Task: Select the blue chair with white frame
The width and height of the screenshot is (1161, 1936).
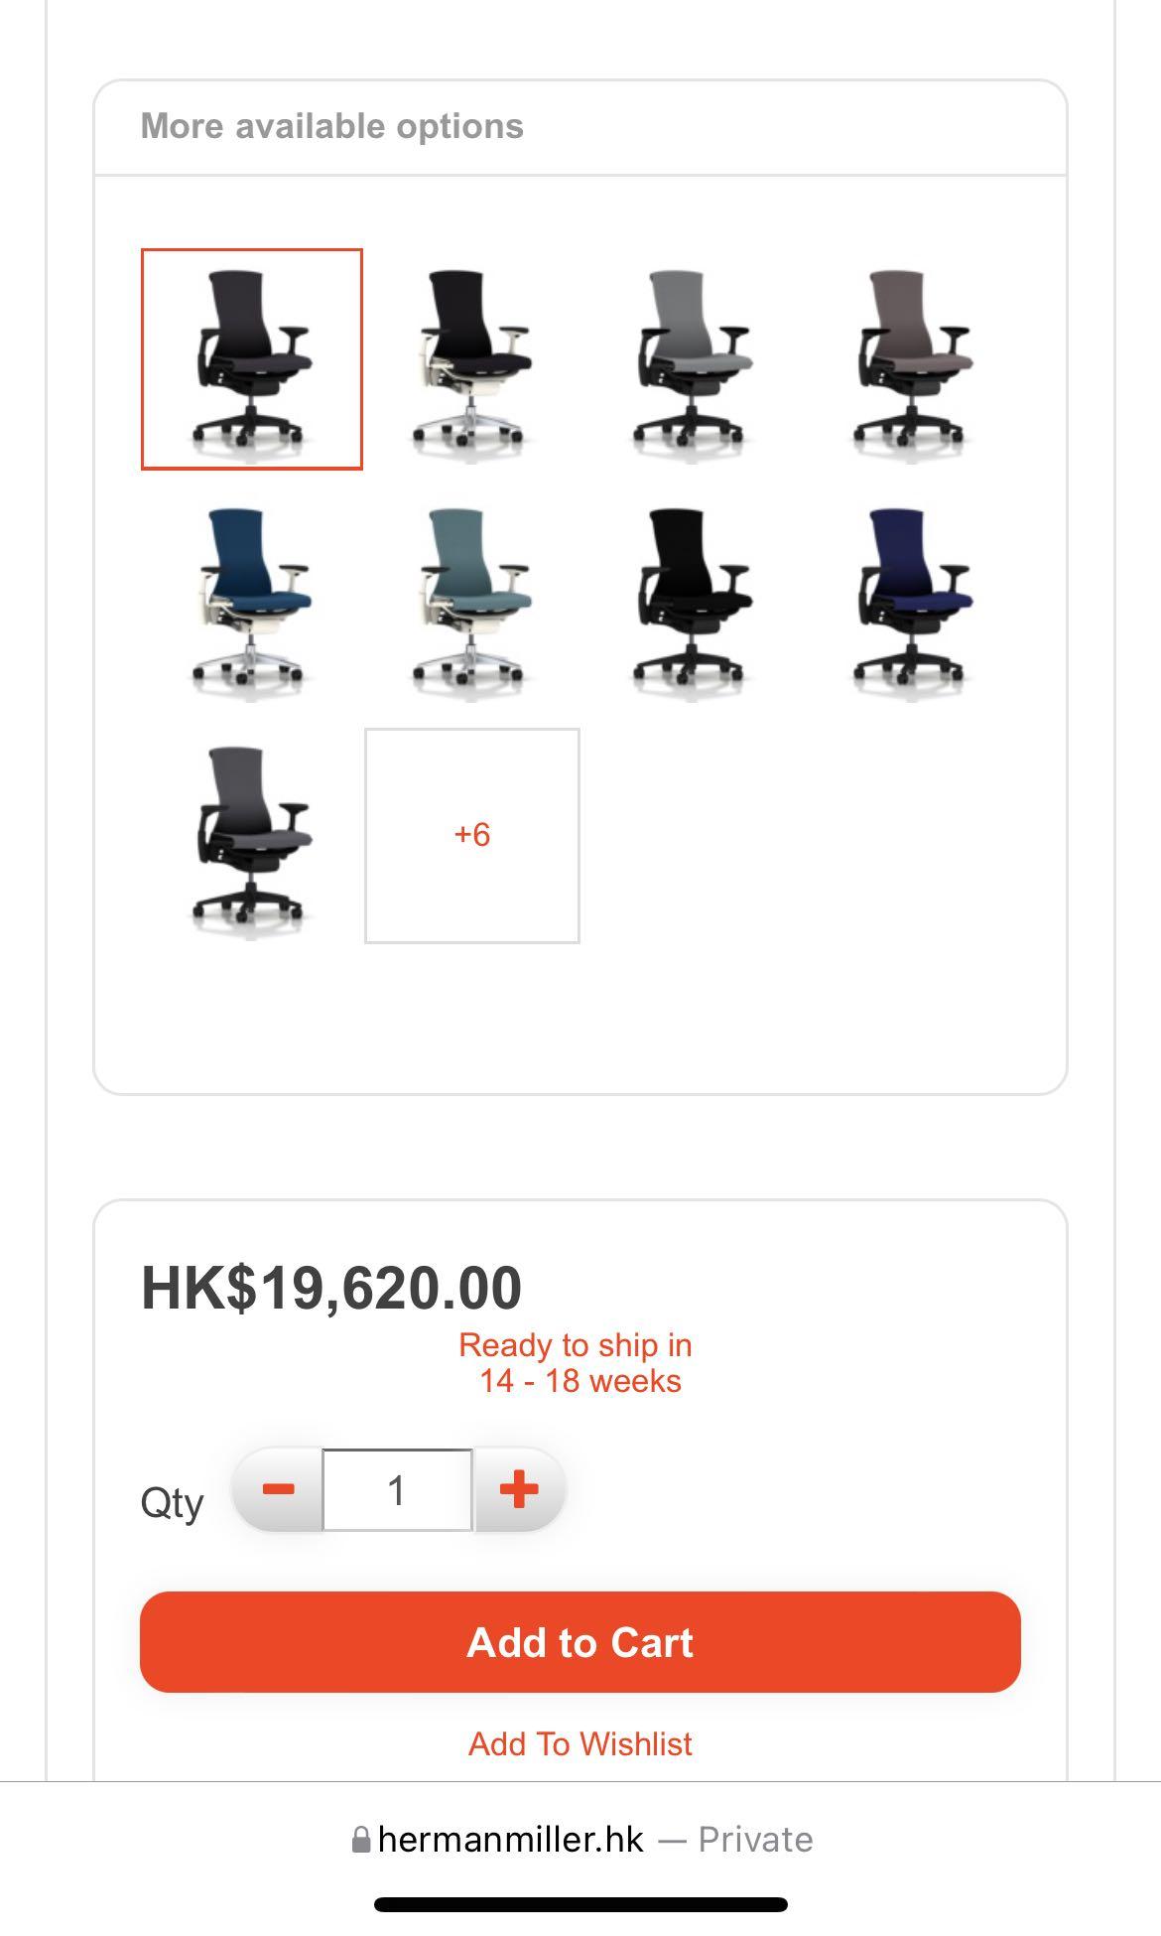Action: coord(252,598)
